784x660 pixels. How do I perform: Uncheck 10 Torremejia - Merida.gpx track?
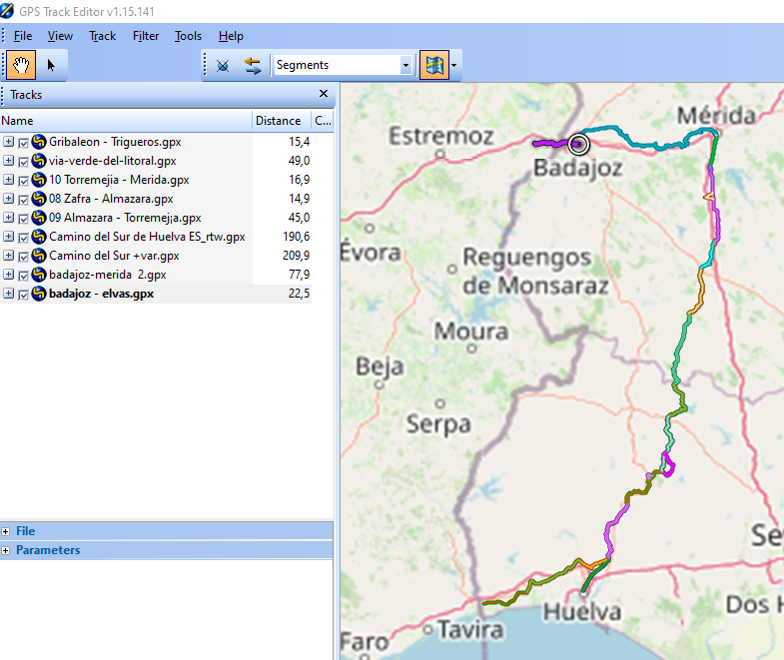(x=23, y=181)
